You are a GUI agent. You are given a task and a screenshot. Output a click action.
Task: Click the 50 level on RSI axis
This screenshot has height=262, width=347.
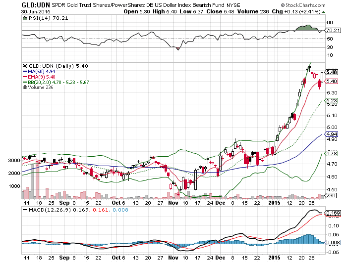pyautogui.click(x=330, y=39)
